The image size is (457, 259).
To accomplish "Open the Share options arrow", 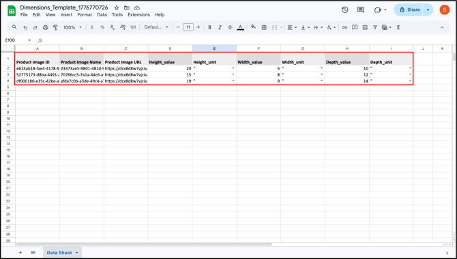I will tap(428, 10).
